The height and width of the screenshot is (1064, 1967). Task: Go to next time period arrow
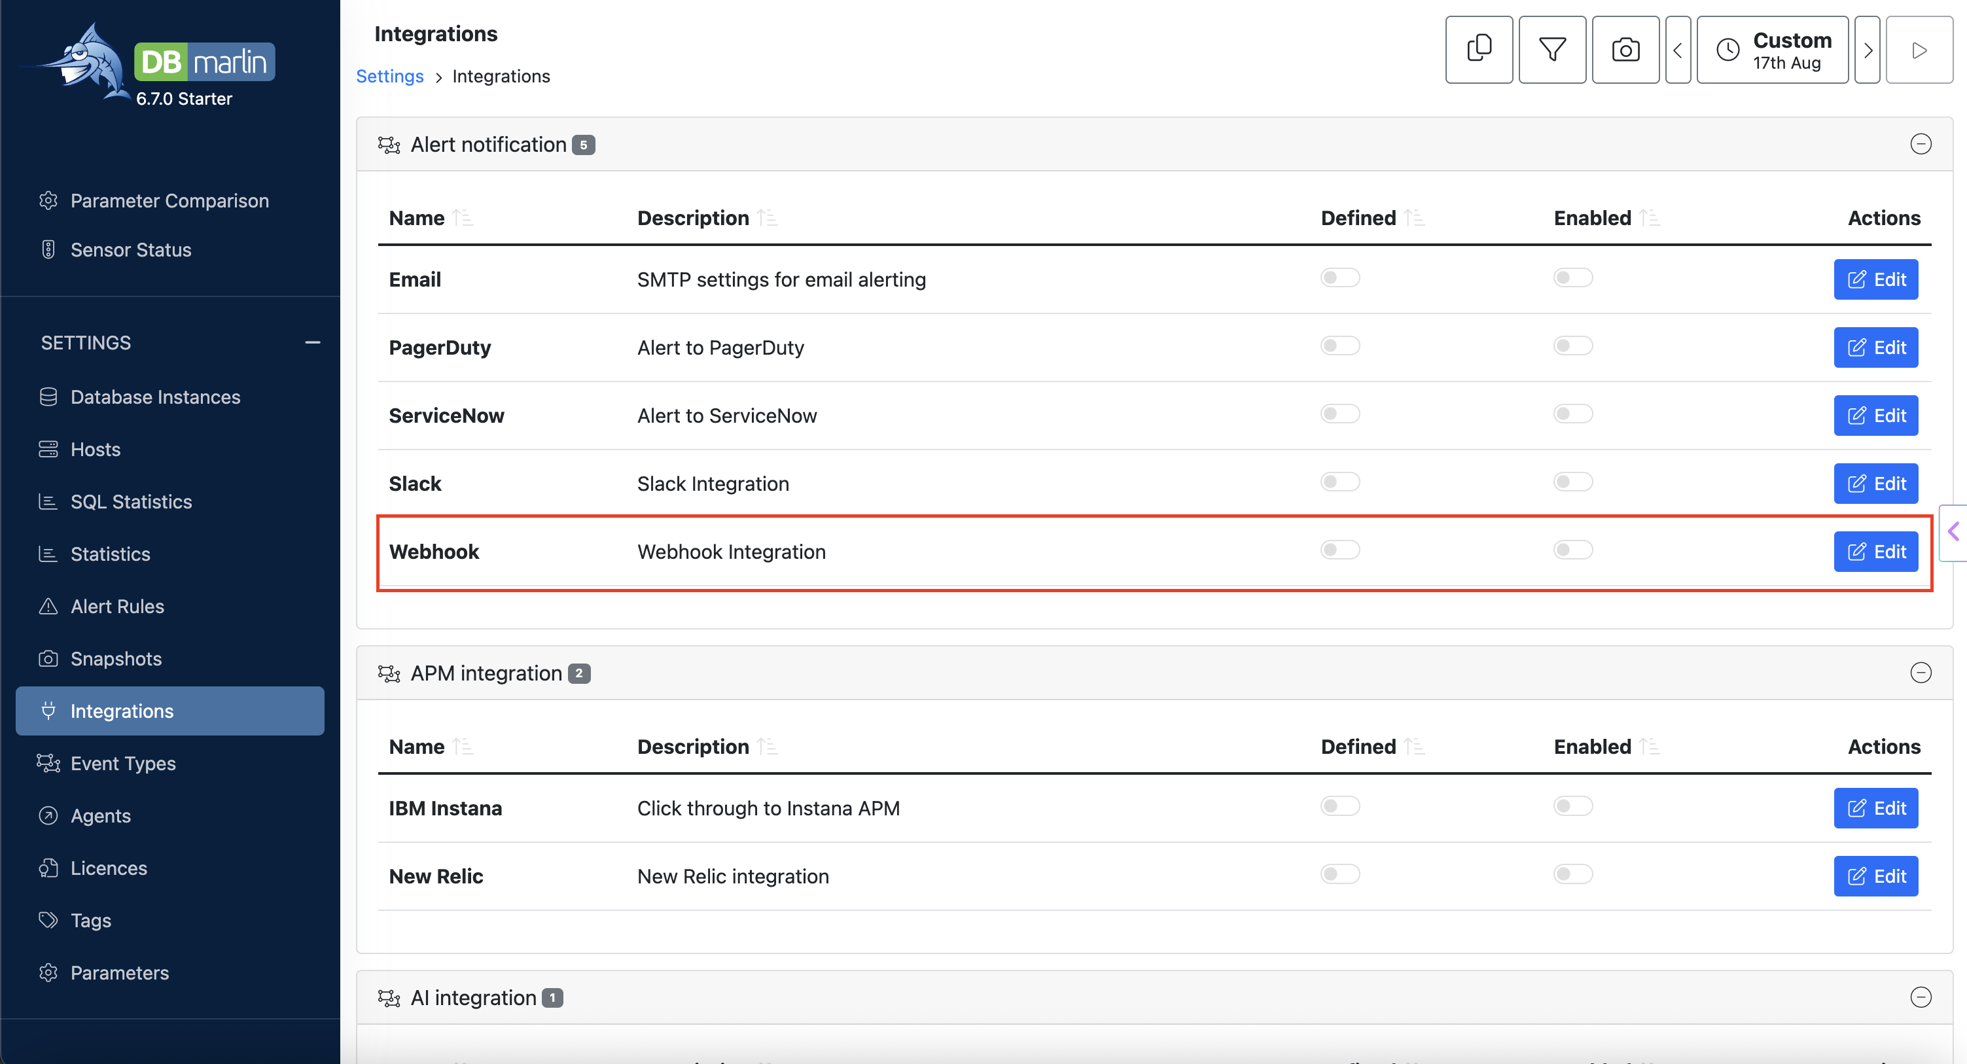tap(1867, 50)
